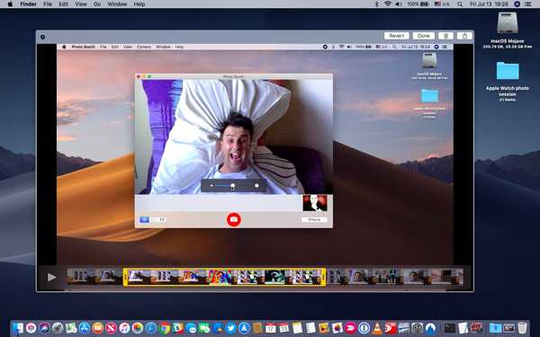
Task: Open the Go menu
Action: pos(97,4)
